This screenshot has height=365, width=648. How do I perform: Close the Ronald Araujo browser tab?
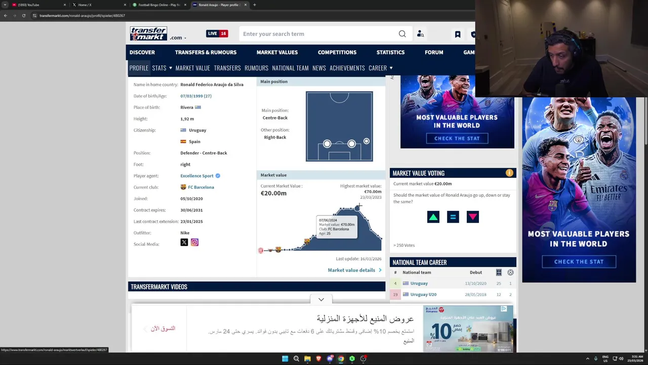(246, 5)
